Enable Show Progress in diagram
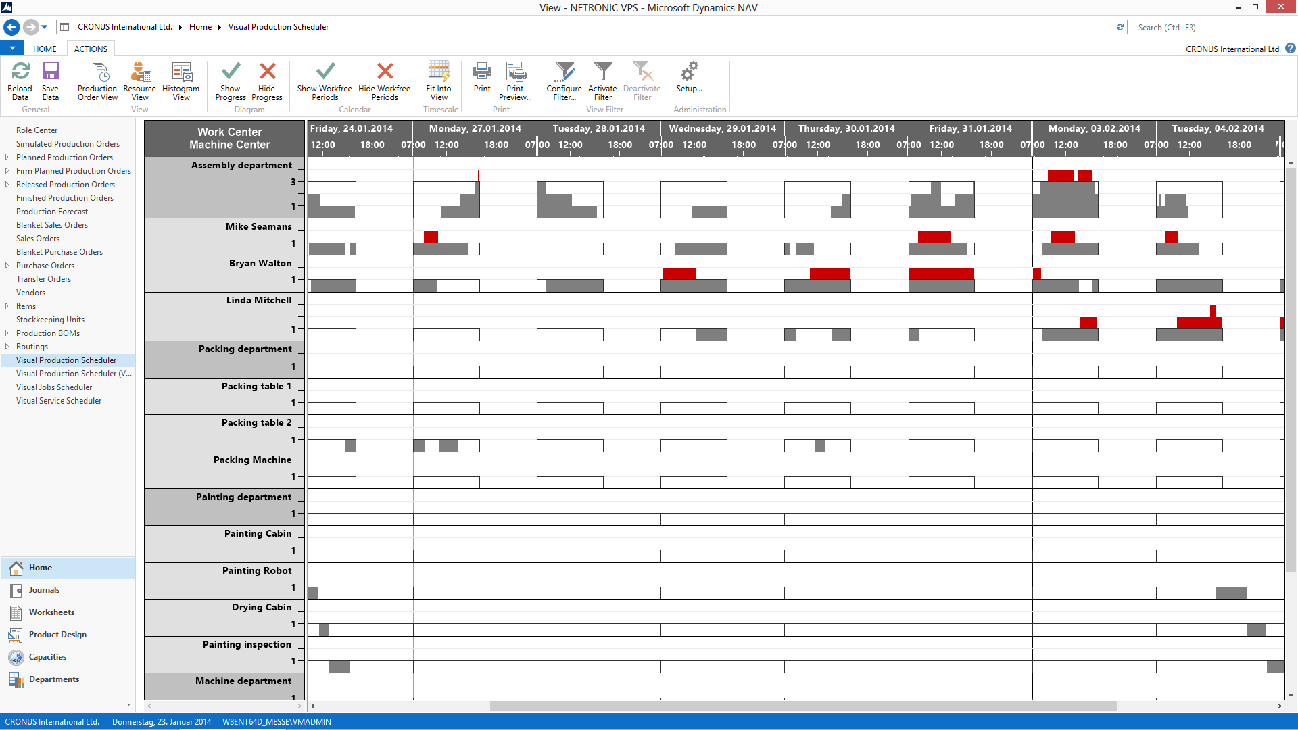 [231, 81]
